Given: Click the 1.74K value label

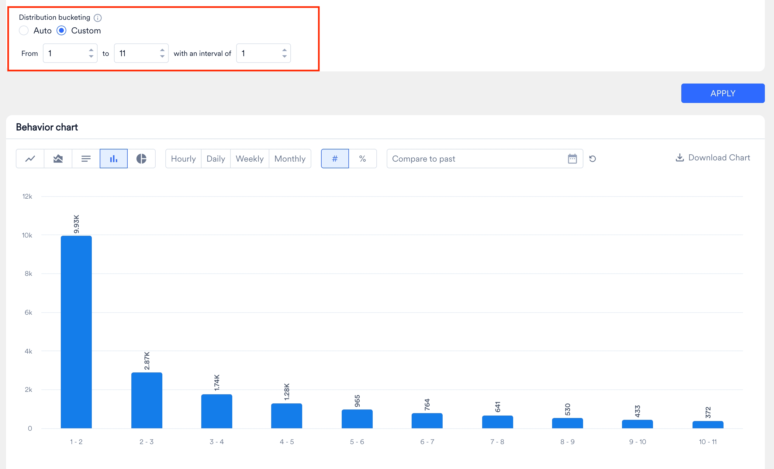Looking at the screenshot, I should pyautogui.click(x=217, y=382).
